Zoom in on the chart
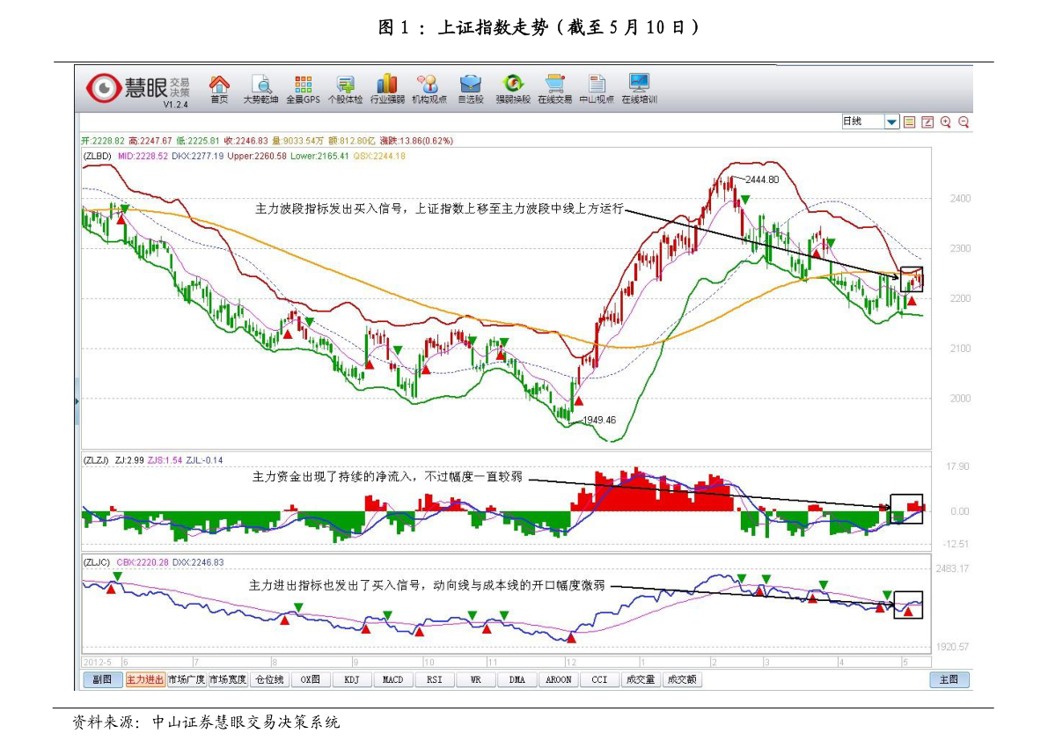This screenshot has width=1048, height=748. coord(945,121)
